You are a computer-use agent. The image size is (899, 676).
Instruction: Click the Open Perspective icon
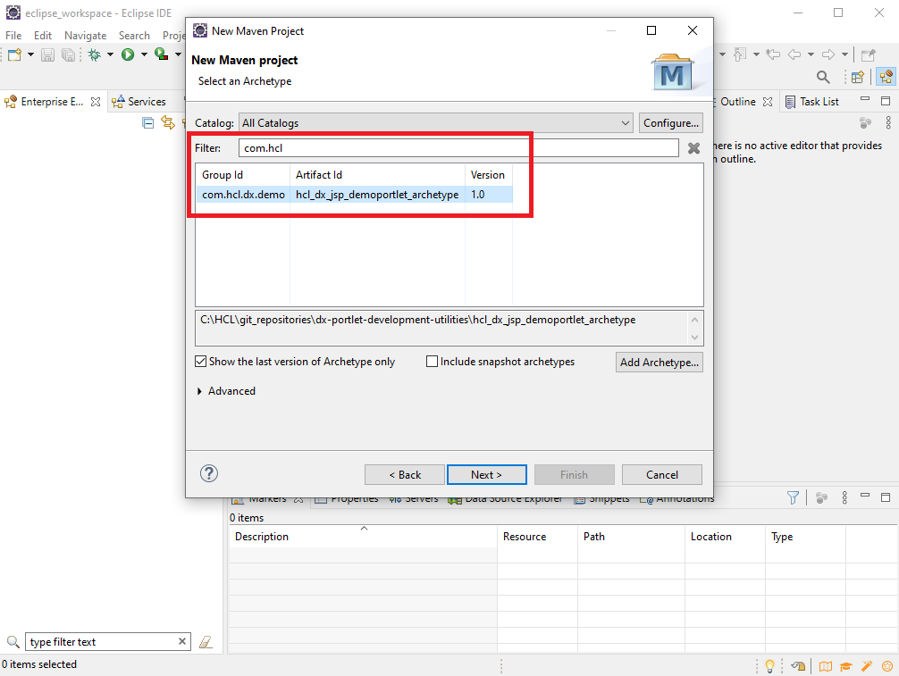tap(858, 78)
